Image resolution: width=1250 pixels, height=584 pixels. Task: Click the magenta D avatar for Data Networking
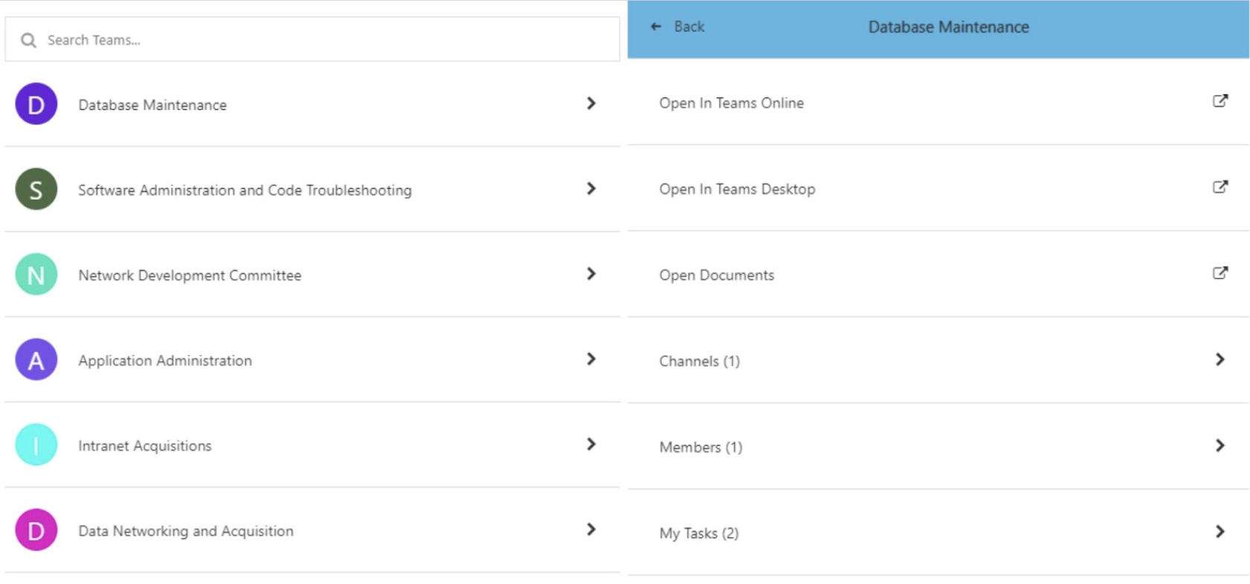click(x=36, y=531)
